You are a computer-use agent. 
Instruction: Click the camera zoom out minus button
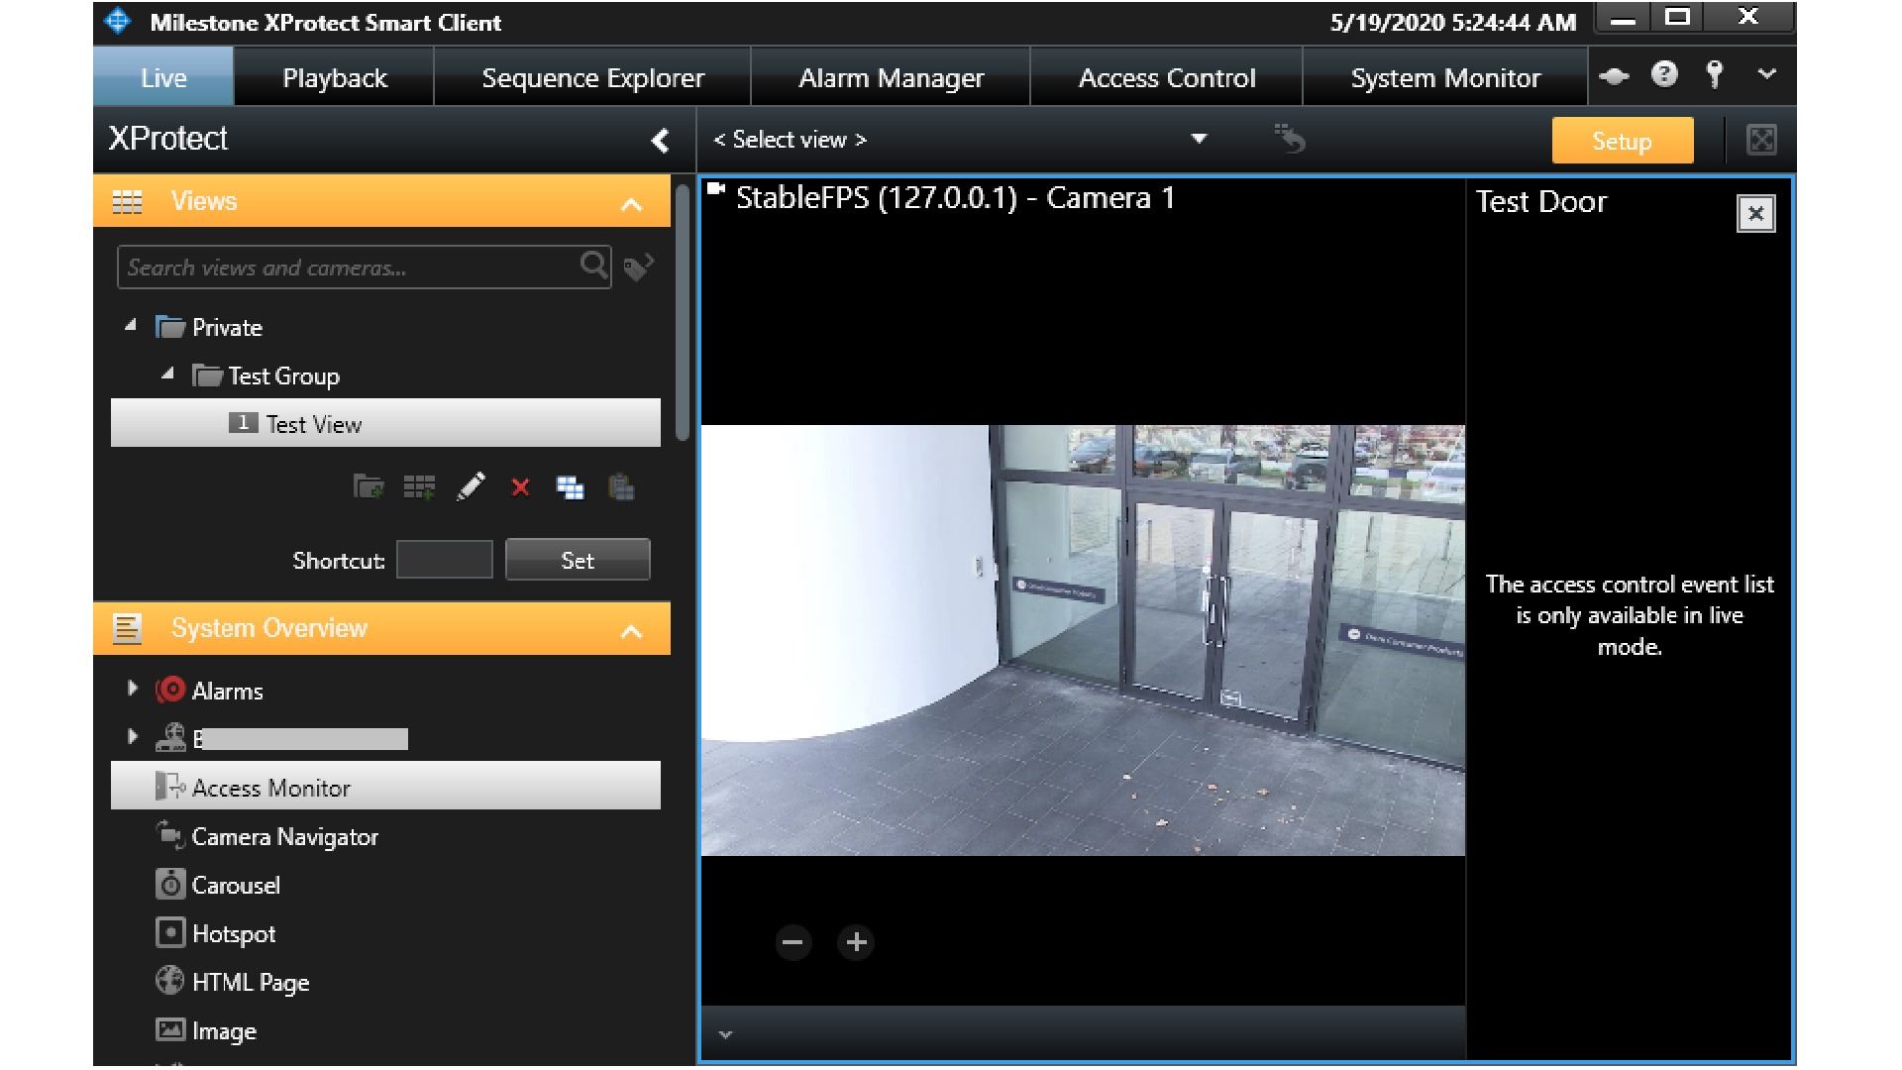792,942
